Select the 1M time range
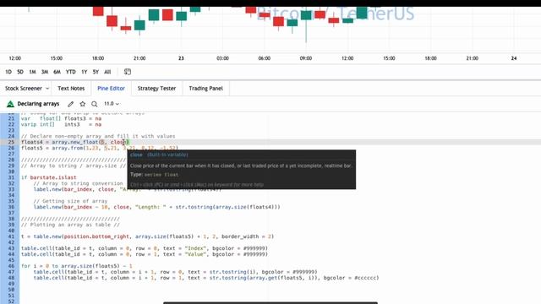Image resolution: width=541 pixels, height=304 pixels. tap(32, 72)
